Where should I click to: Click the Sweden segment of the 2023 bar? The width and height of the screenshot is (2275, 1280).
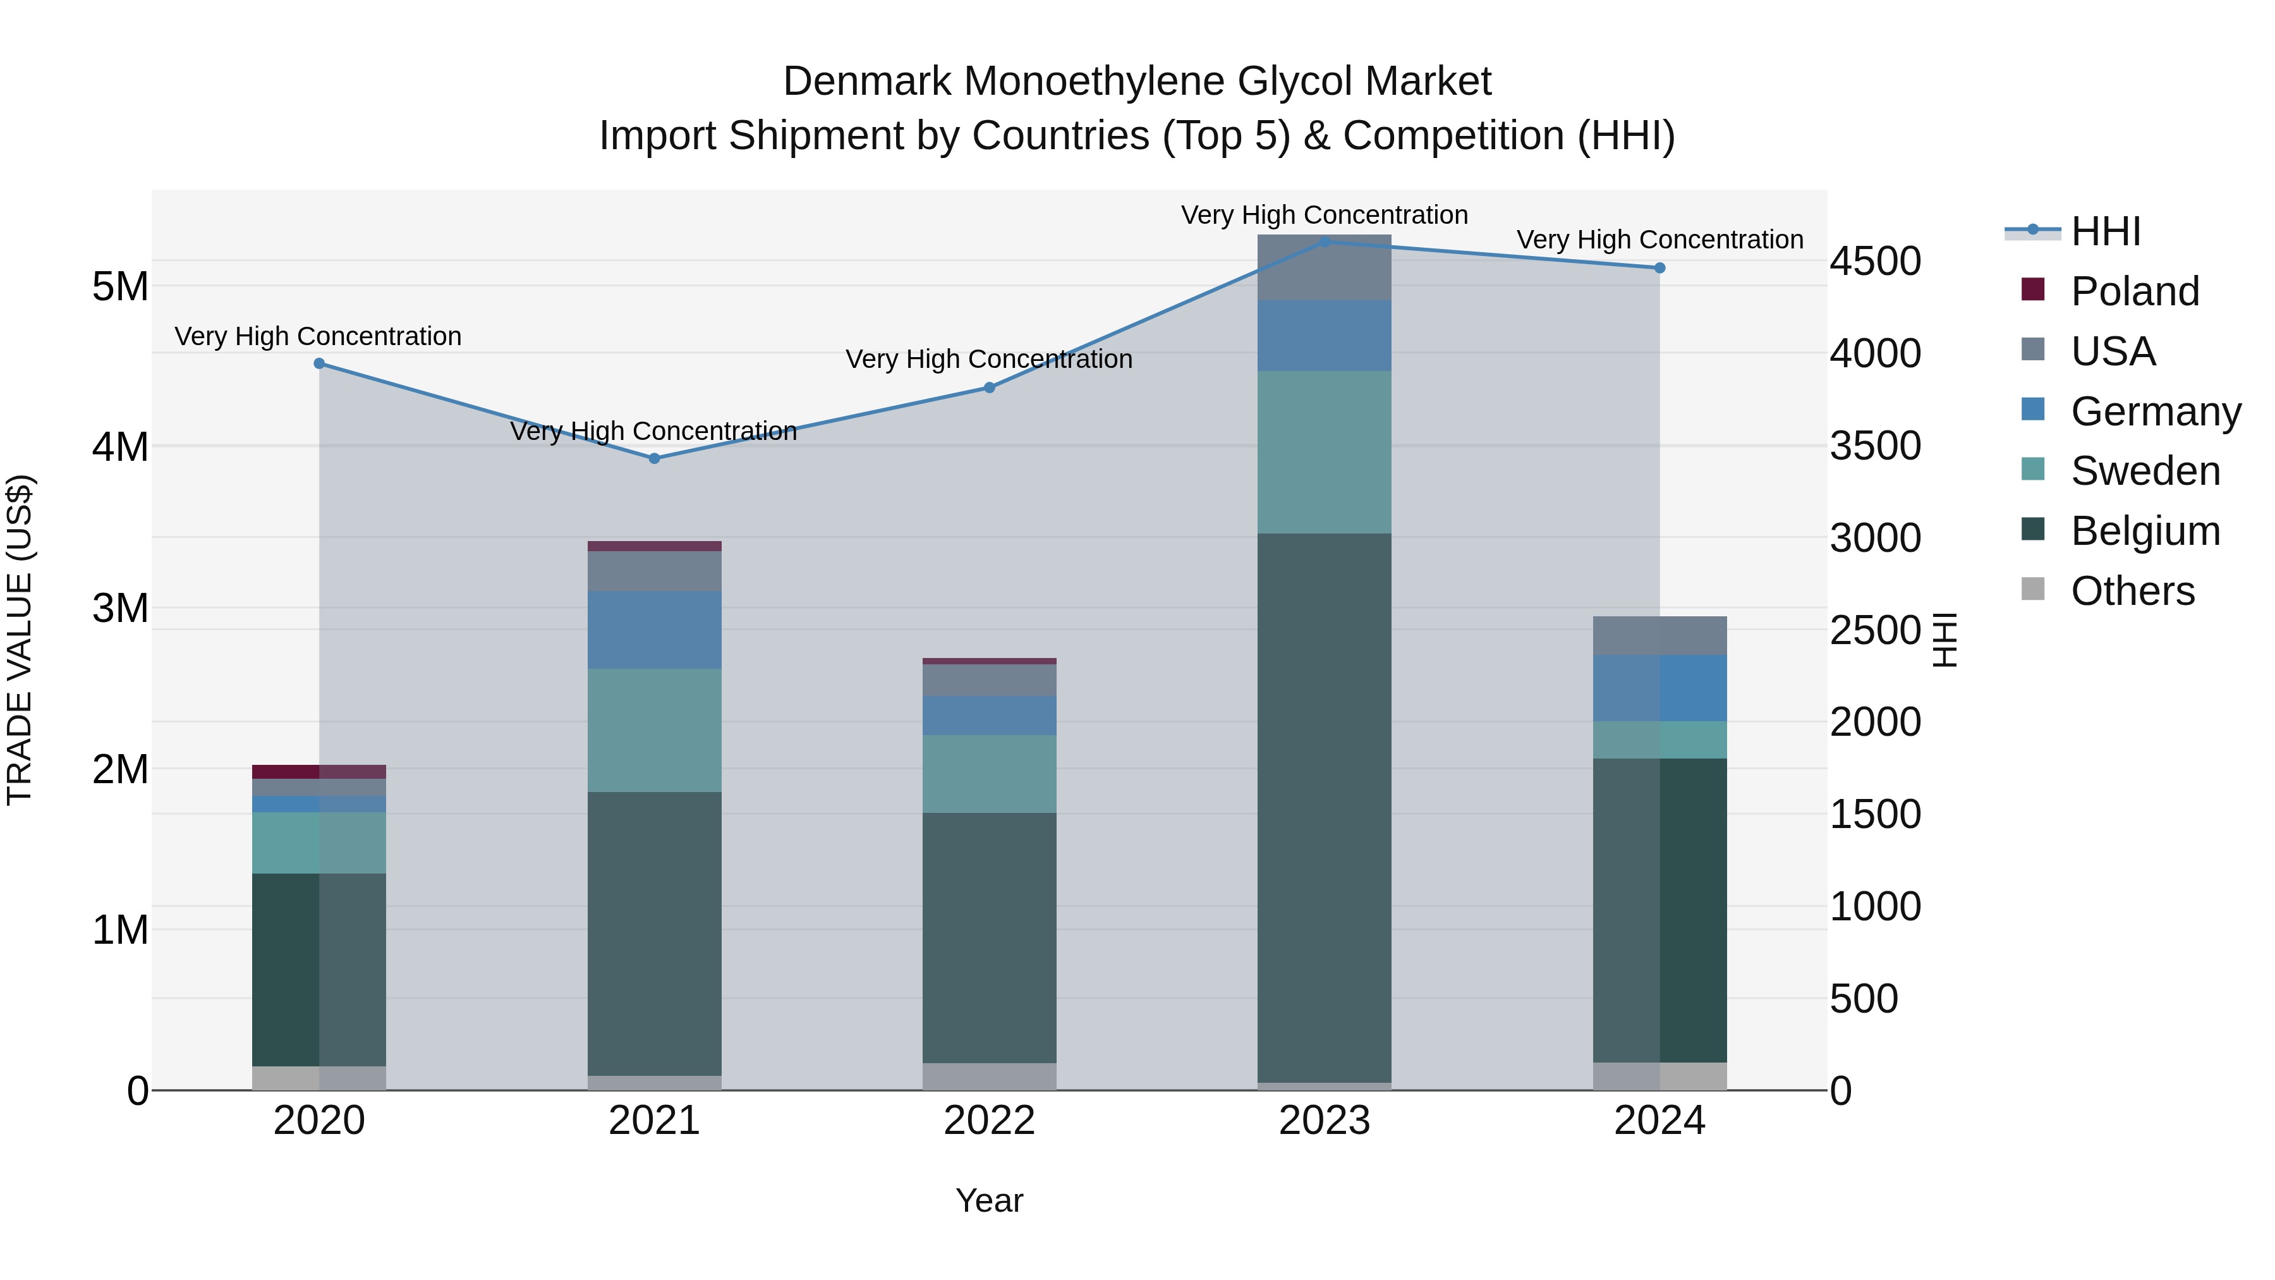pyautogui.click(x=1325, y=453)
